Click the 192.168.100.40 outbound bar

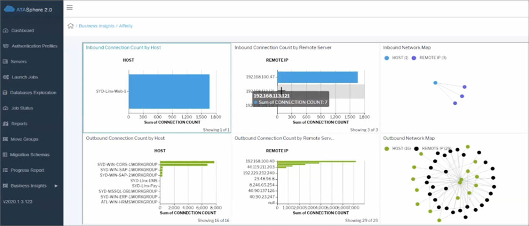pos(317,161)
